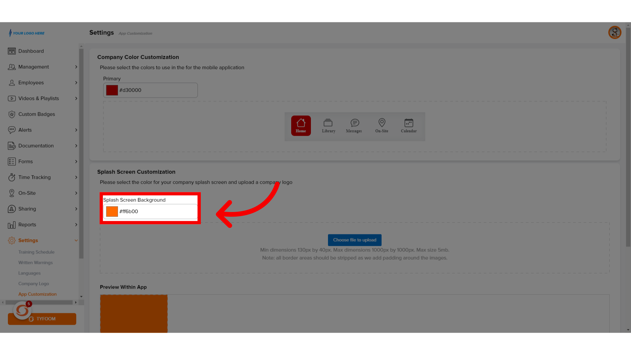Click the primary color input field
This screenshot has height=355, width=631.
pyautogui.click(x=151, y=90)
